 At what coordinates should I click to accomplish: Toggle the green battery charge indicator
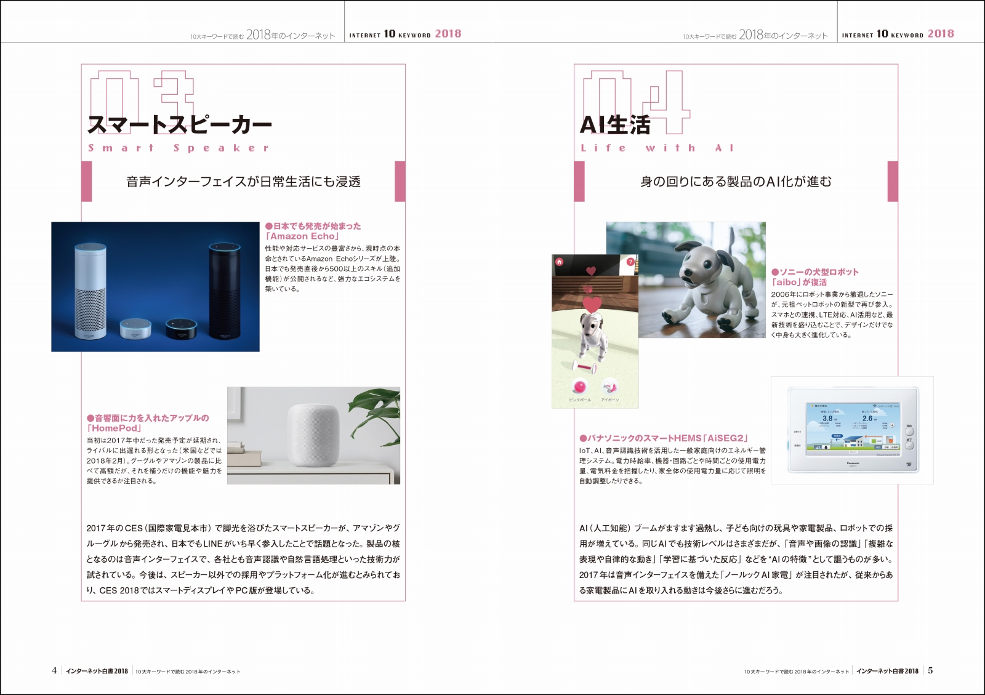pos(874,441)
